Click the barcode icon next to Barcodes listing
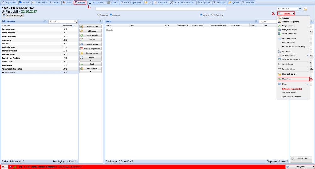This screenshot has height=169, width=315. (279, 69)
